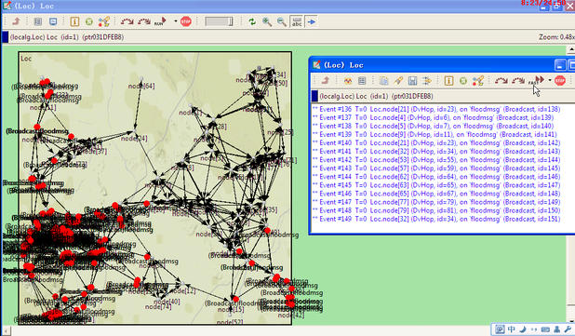Click the moon icon in IME bar
Screen dimensions: 575x336
(x=523, y=329)
